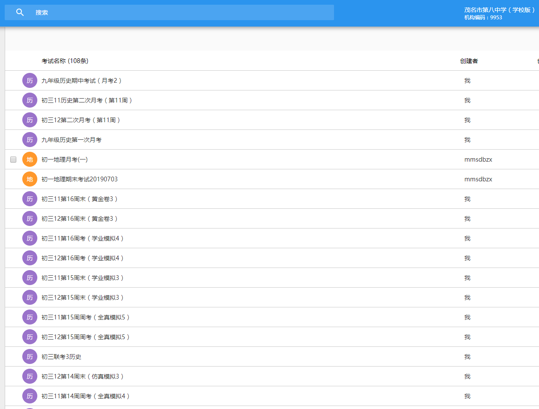Select 初三11第15周末（学业模拟3）row
Viewport: 539px width, 409px height.
point(82,278)
